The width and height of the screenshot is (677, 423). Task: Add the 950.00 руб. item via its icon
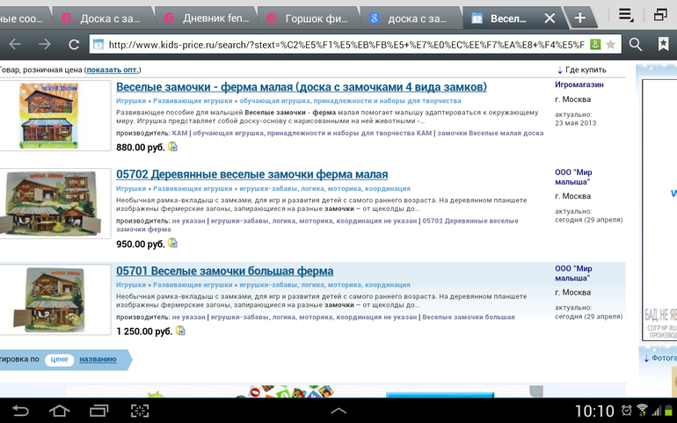tap(172, 243)
